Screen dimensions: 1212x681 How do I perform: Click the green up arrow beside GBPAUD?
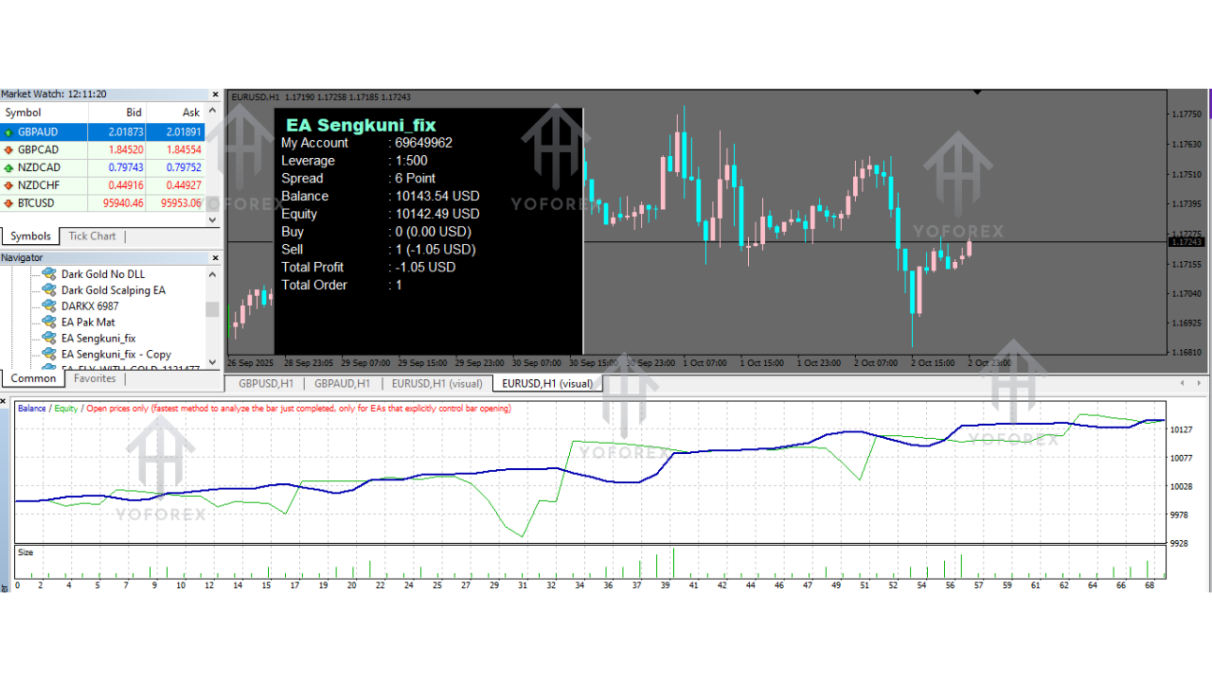9,132
